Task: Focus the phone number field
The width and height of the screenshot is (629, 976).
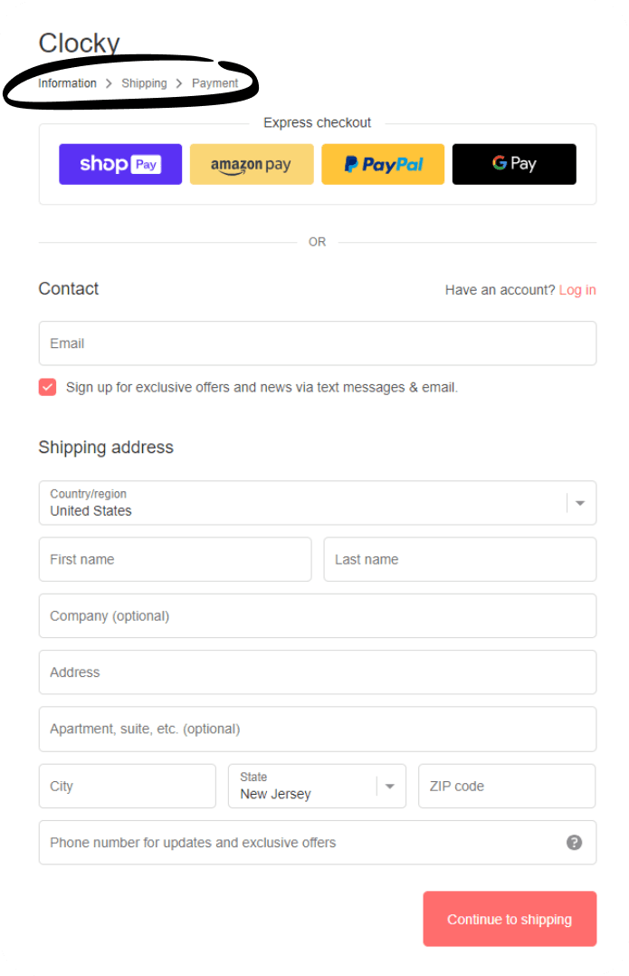Action: click(x=318, y=843)
